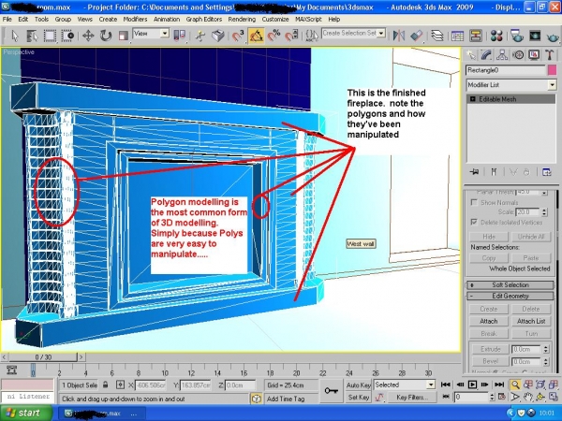Viewport: 562px width, 421px height.
Task: Enable Show Normals checkbox
Action: (x=474, y=203)
